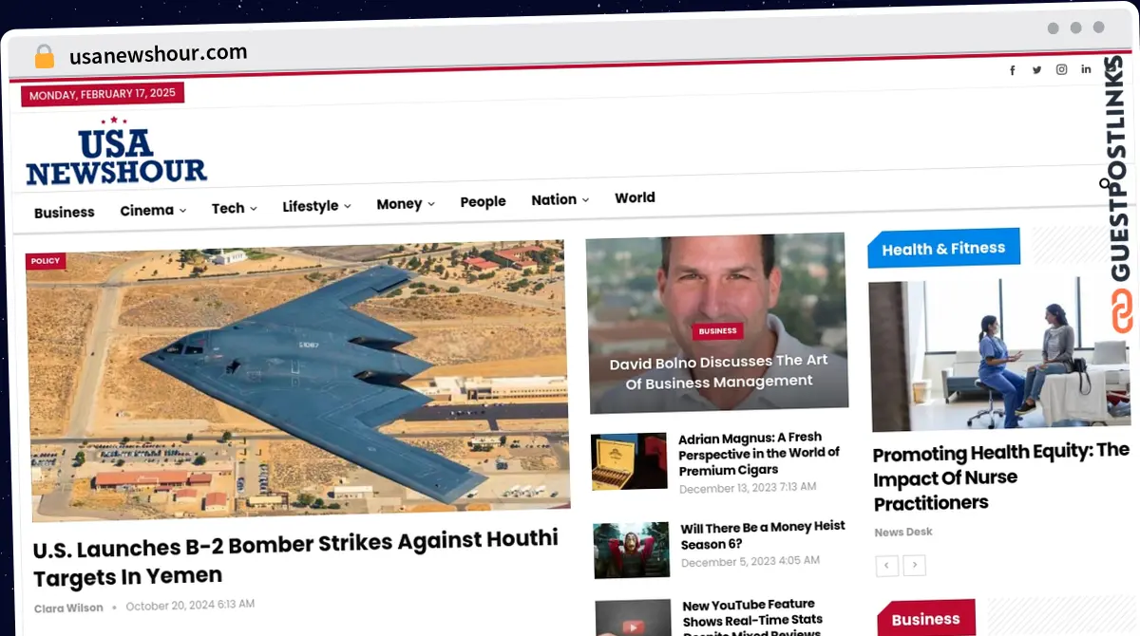Select the Money navigation label

399,204
